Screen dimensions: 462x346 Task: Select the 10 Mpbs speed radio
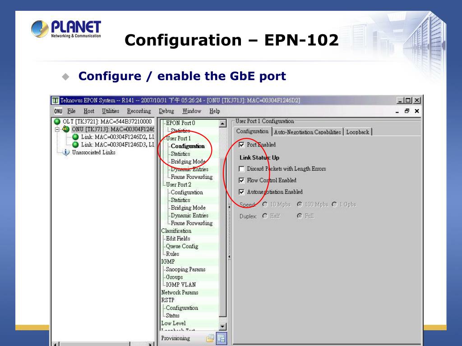pyautogui.click(x=265, y=204)
